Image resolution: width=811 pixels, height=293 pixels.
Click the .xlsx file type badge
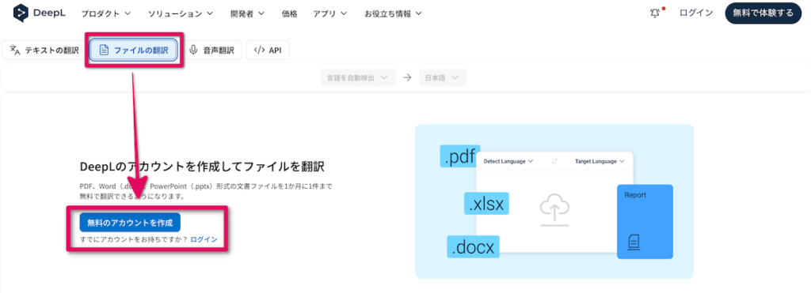click(x=486, y=204)
